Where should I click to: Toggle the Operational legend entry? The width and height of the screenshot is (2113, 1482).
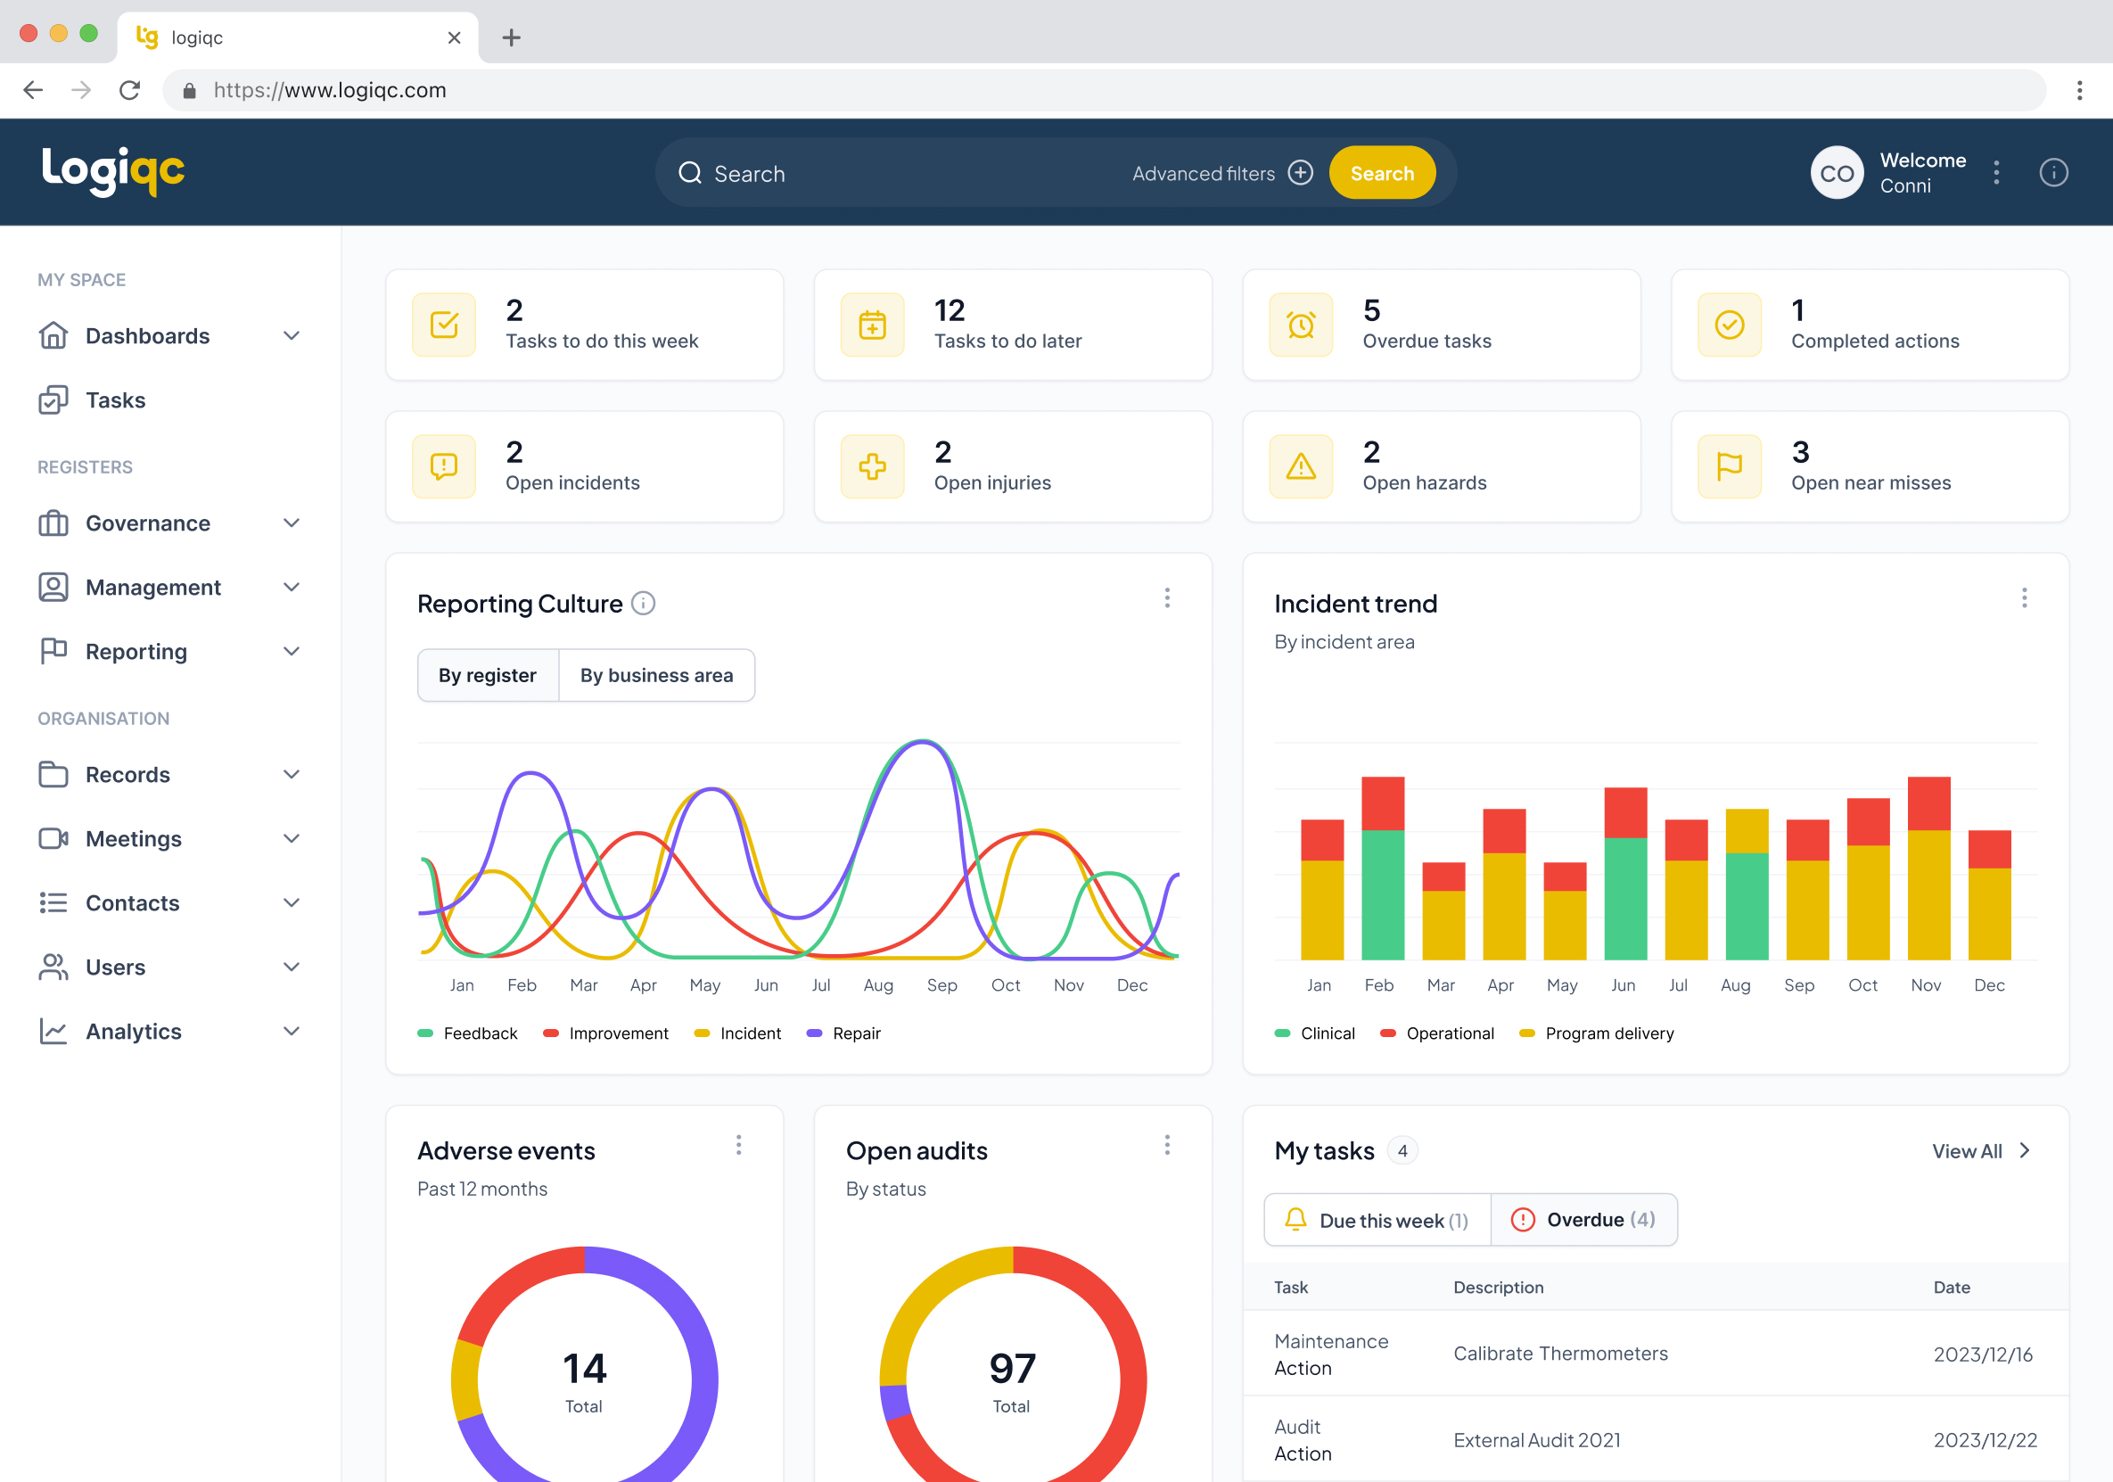point(1437,1033)
